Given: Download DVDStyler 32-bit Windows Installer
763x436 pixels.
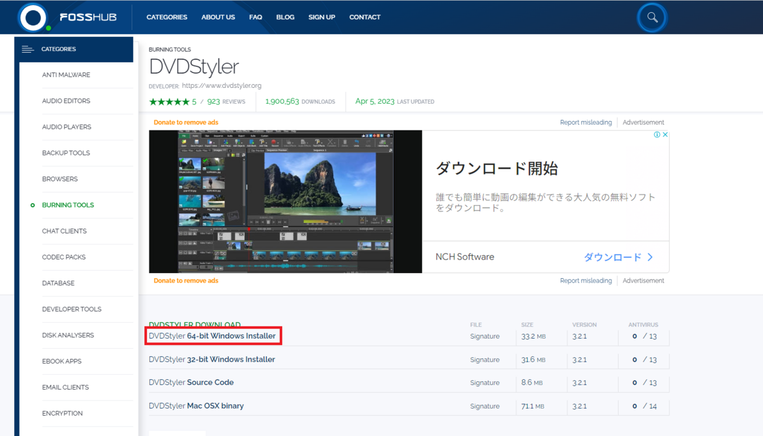Looking at the screenshot, I should point(212,360).
